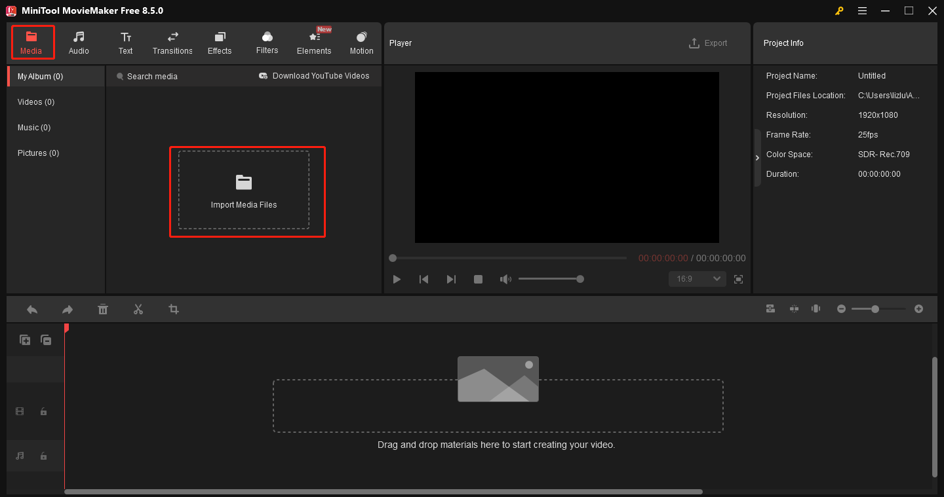Mute the player volume
The width and height of the screenshot is (944, 497).
coord(505,278)
